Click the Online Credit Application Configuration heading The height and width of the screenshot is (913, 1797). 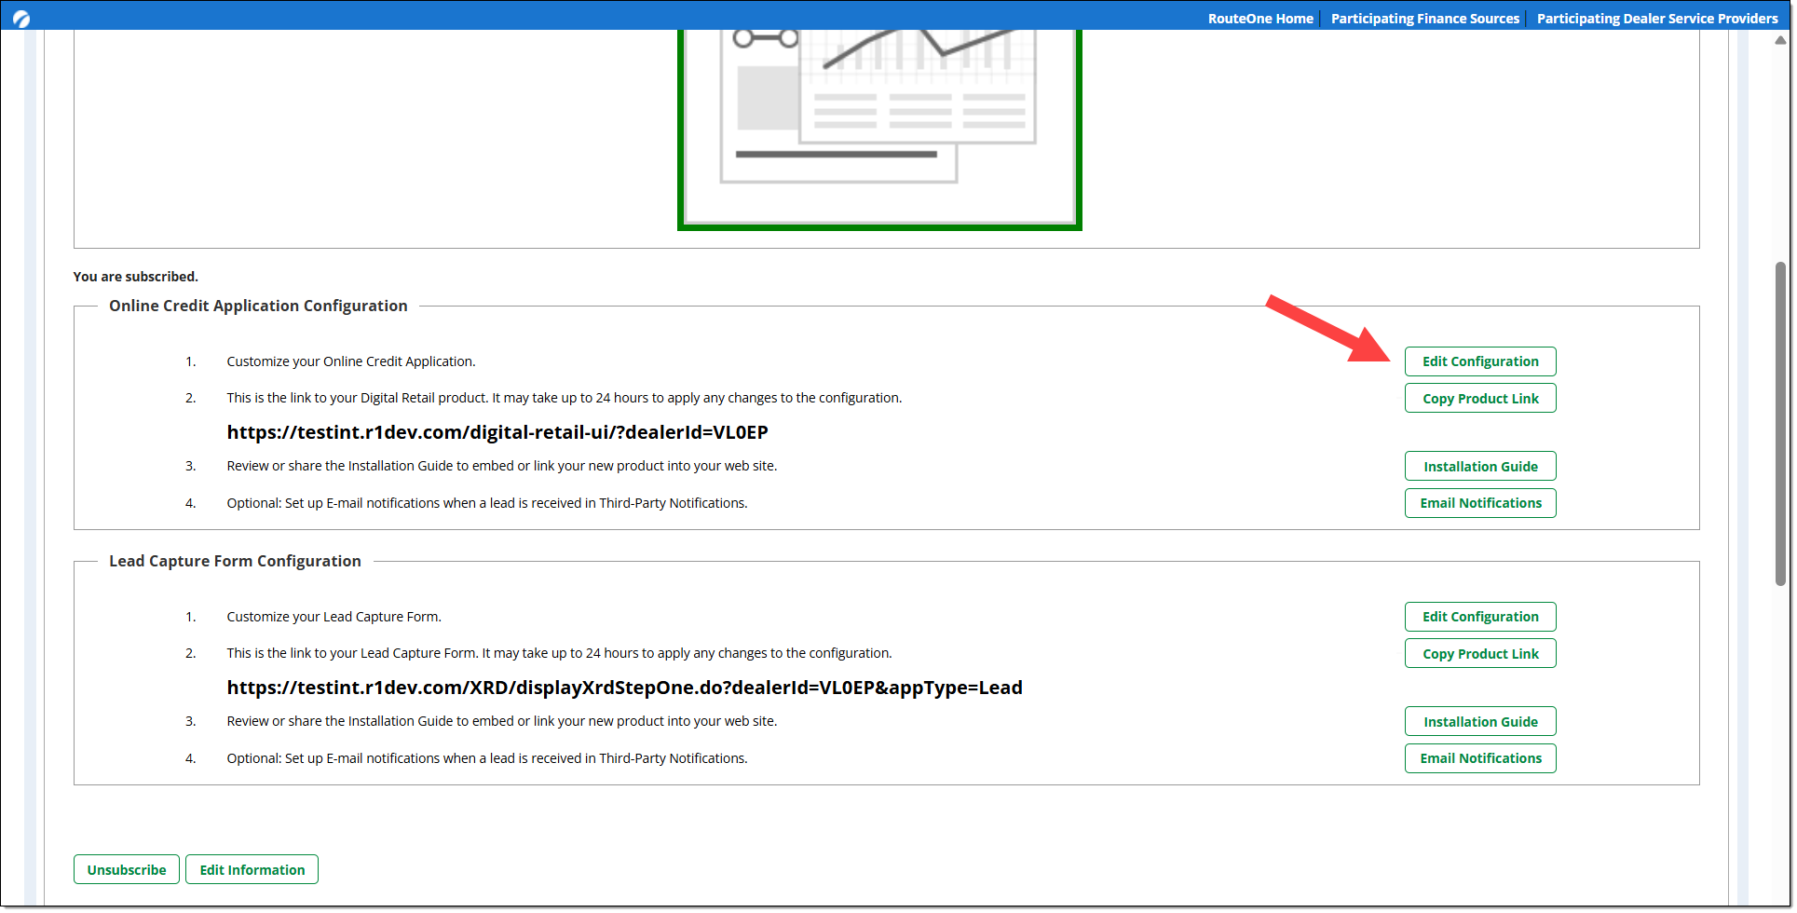258,306
